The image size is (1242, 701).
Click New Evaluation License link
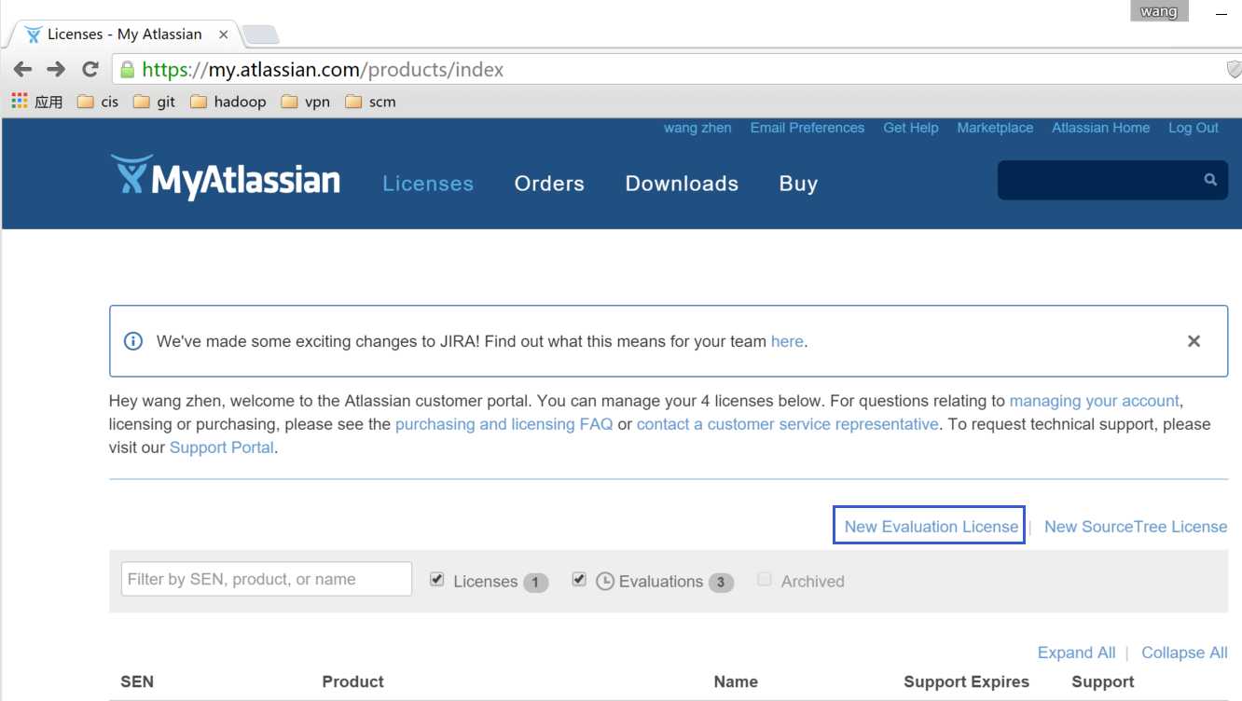tap(931, 527)
